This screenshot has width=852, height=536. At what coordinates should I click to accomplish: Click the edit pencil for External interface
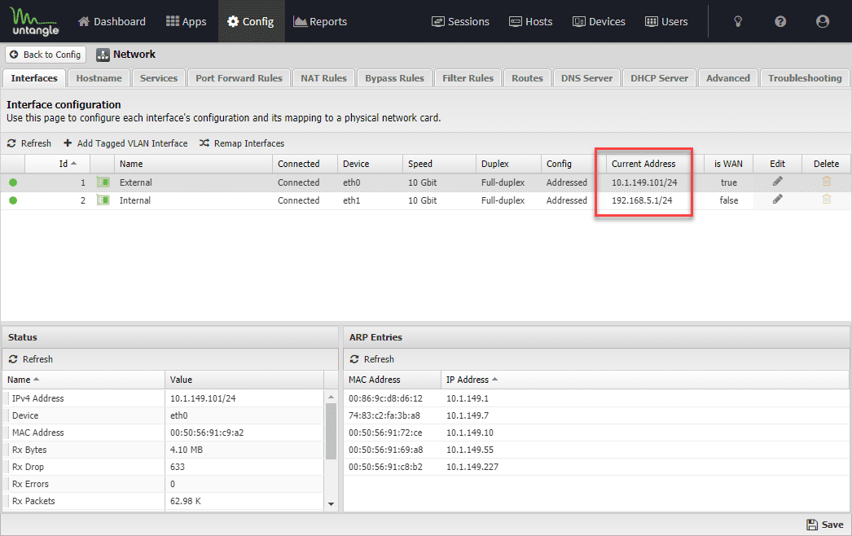click(x=778, y=182)
